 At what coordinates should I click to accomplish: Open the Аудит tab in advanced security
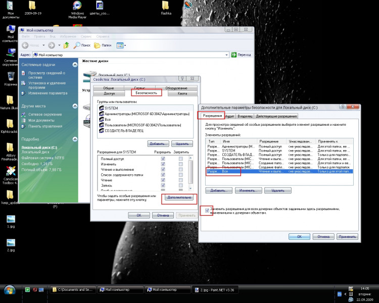[x=230, y=117]
